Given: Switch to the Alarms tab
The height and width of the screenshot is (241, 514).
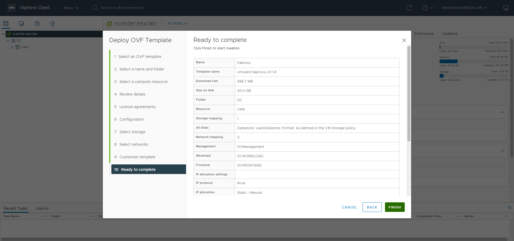Looking at the screenshot, I should click(x=42, y=208).
